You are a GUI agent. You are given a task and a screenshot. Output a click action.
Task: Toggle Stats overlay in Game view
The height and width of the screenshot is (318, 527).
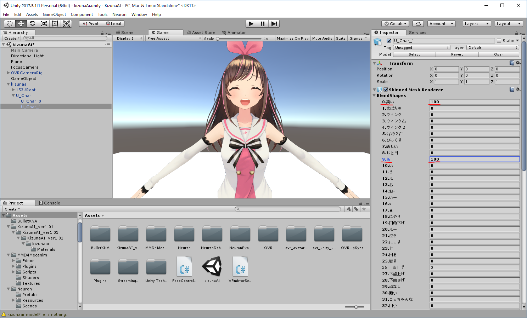tap(341, 38)
